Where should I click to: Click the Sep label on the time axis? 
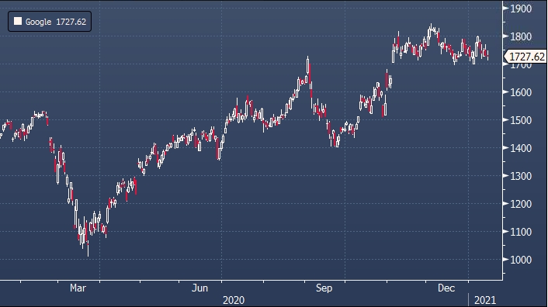324,288
